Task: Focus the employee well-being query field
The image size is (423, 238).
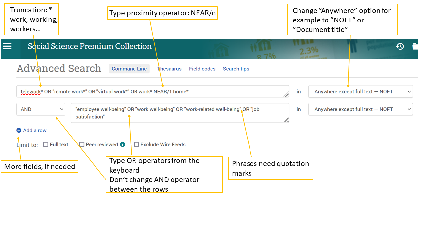Action: tap(180, 113)
